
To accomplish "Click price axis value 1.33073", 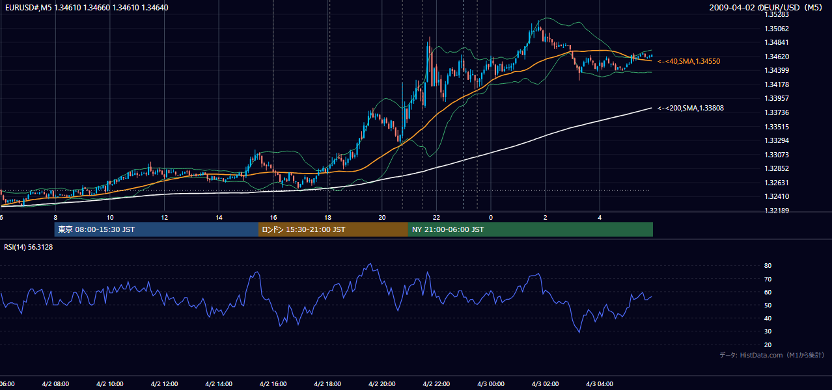I will coord(776,155).
